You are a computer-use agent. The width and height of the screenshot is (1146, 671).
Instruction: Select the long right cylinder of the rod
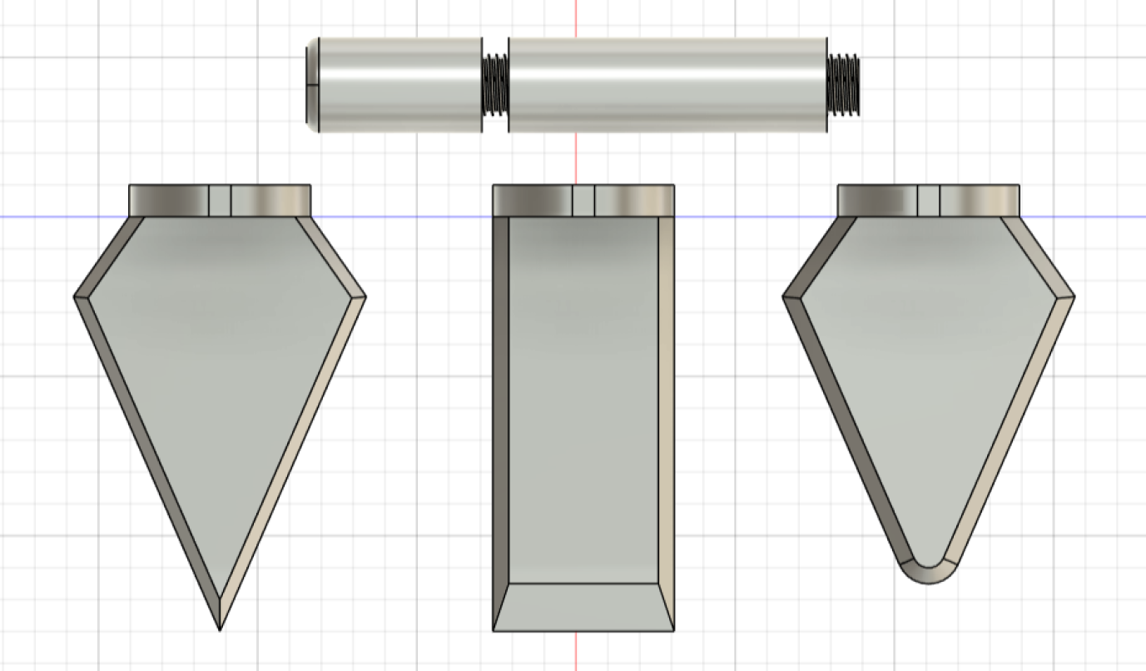666,85
